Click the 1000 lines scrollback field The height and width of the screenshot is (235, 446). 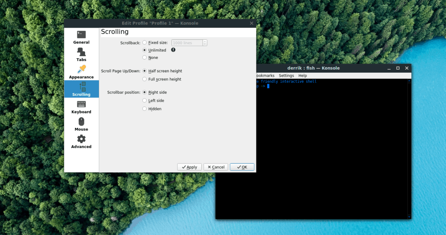[187, 43]
